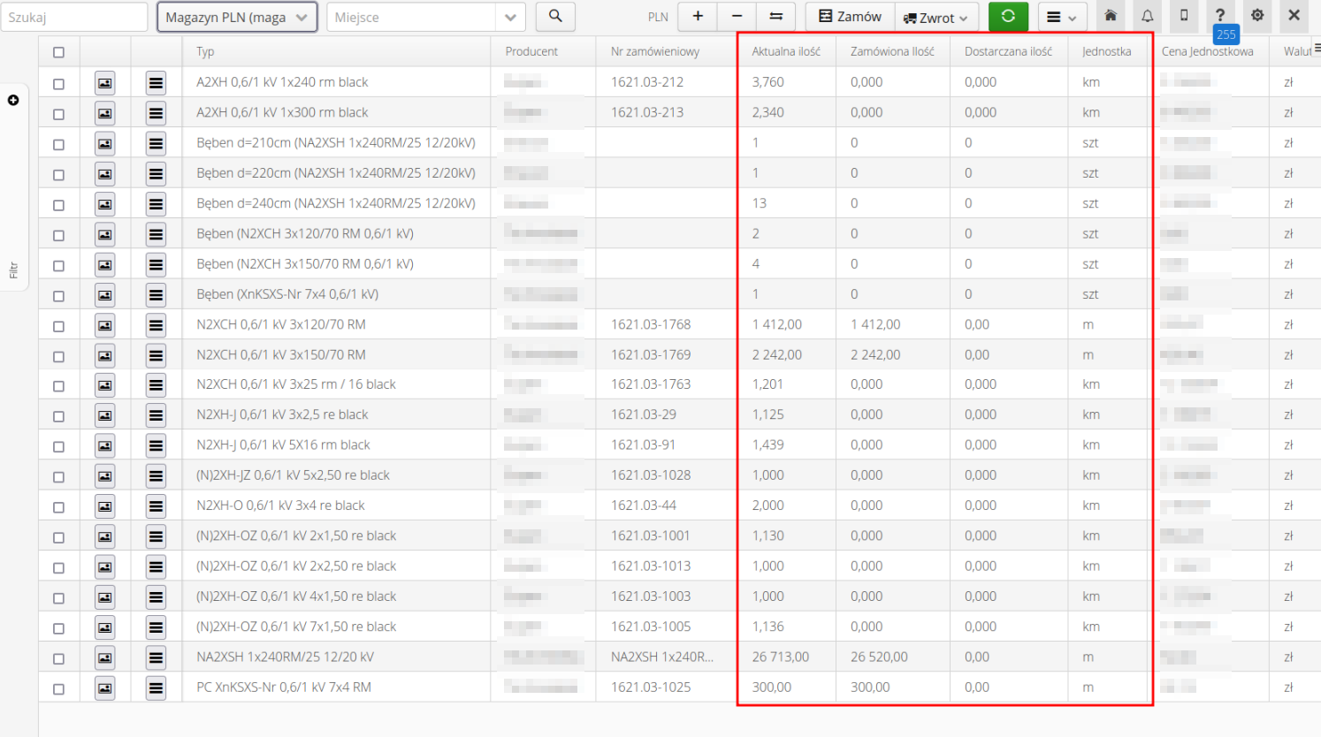Image resolution: width=1321 pixels, height=737 pixels.
Task: Open the home icon in the toolbar
Action: pyautogui.click(x=1111, y=16)
